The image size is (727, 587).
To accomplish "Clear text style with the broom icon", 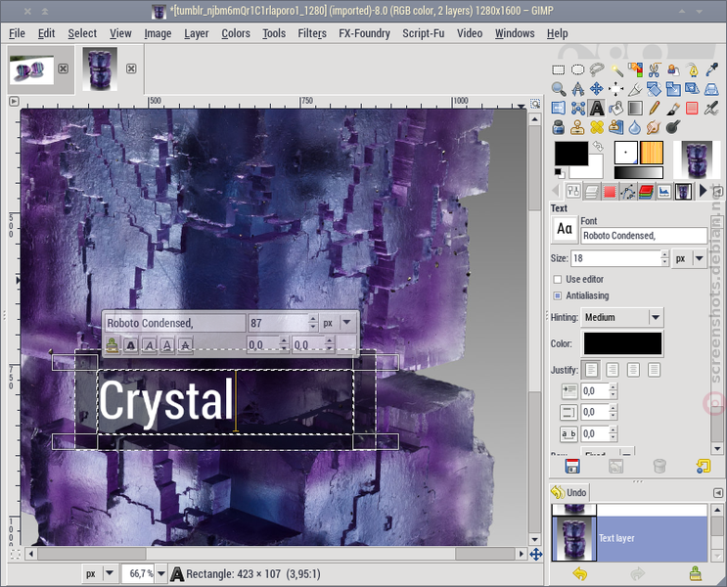I will point(112,345).
